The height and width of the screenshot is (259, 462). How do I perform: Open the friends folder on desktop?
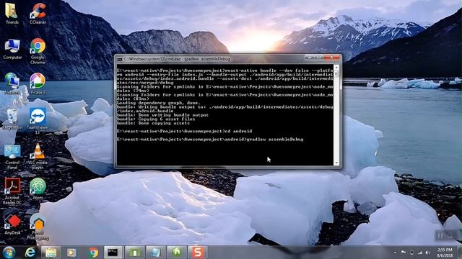[12, 13]
